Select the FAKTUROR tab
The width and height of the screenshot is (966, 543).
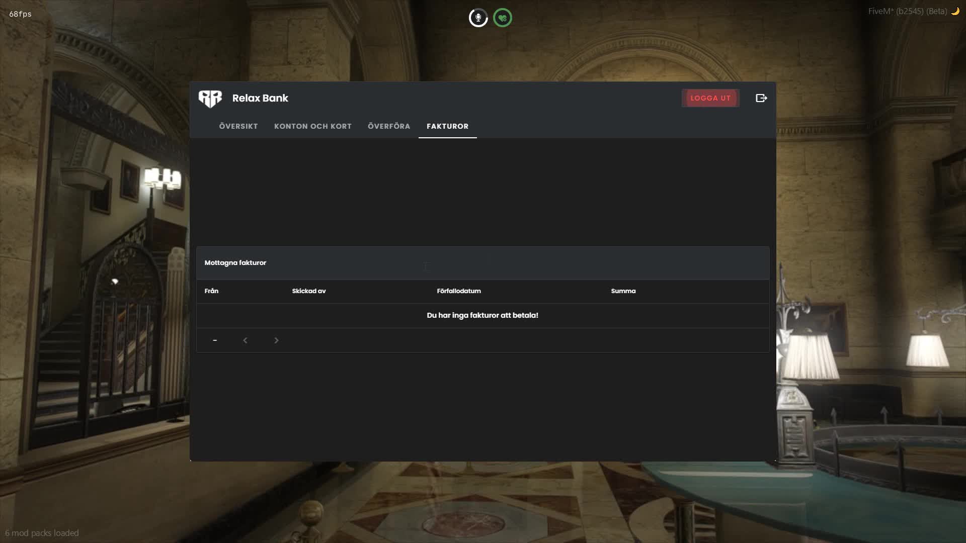pos(447,126)
